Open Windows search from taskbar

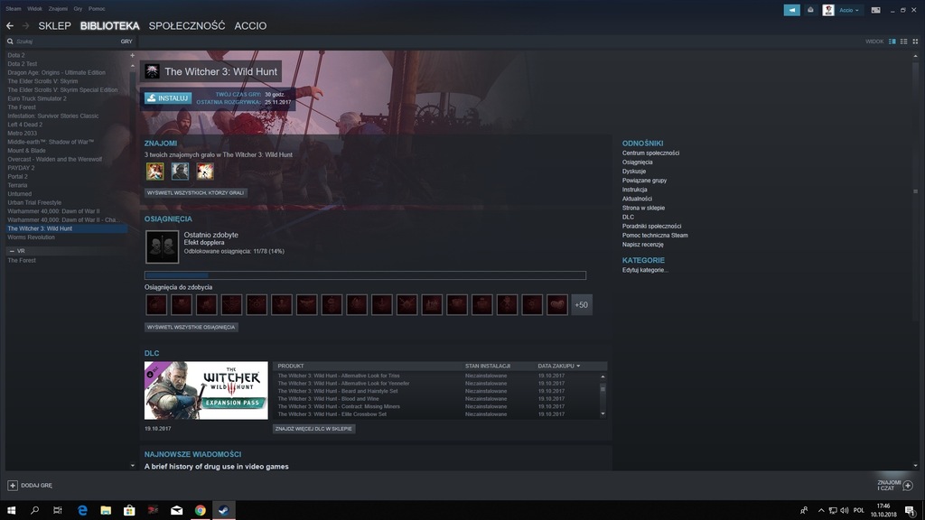(x=34, y=511)
